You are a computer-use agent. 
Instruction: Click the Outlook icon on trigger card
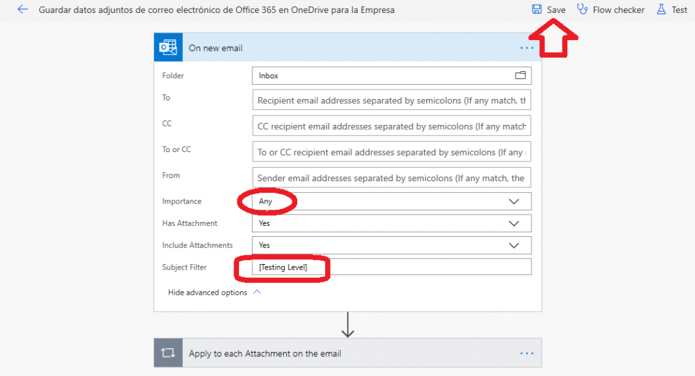click(168, 48)
